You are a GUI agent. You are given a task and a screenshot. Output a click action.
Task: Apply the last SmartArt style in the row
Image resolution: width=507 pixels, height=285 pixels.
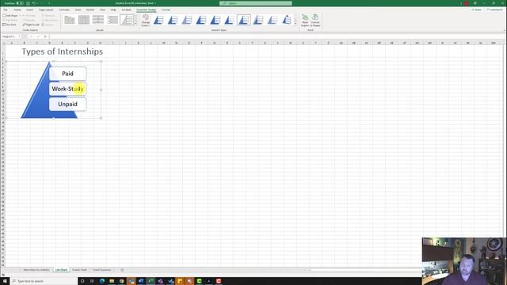[287, 20]
